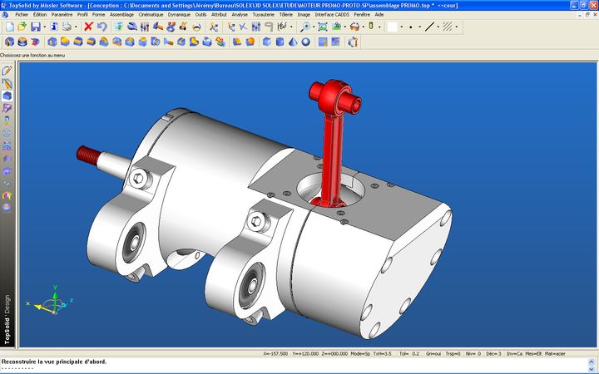
Task: Open the Cinématique menu
Action: [151, 14]
